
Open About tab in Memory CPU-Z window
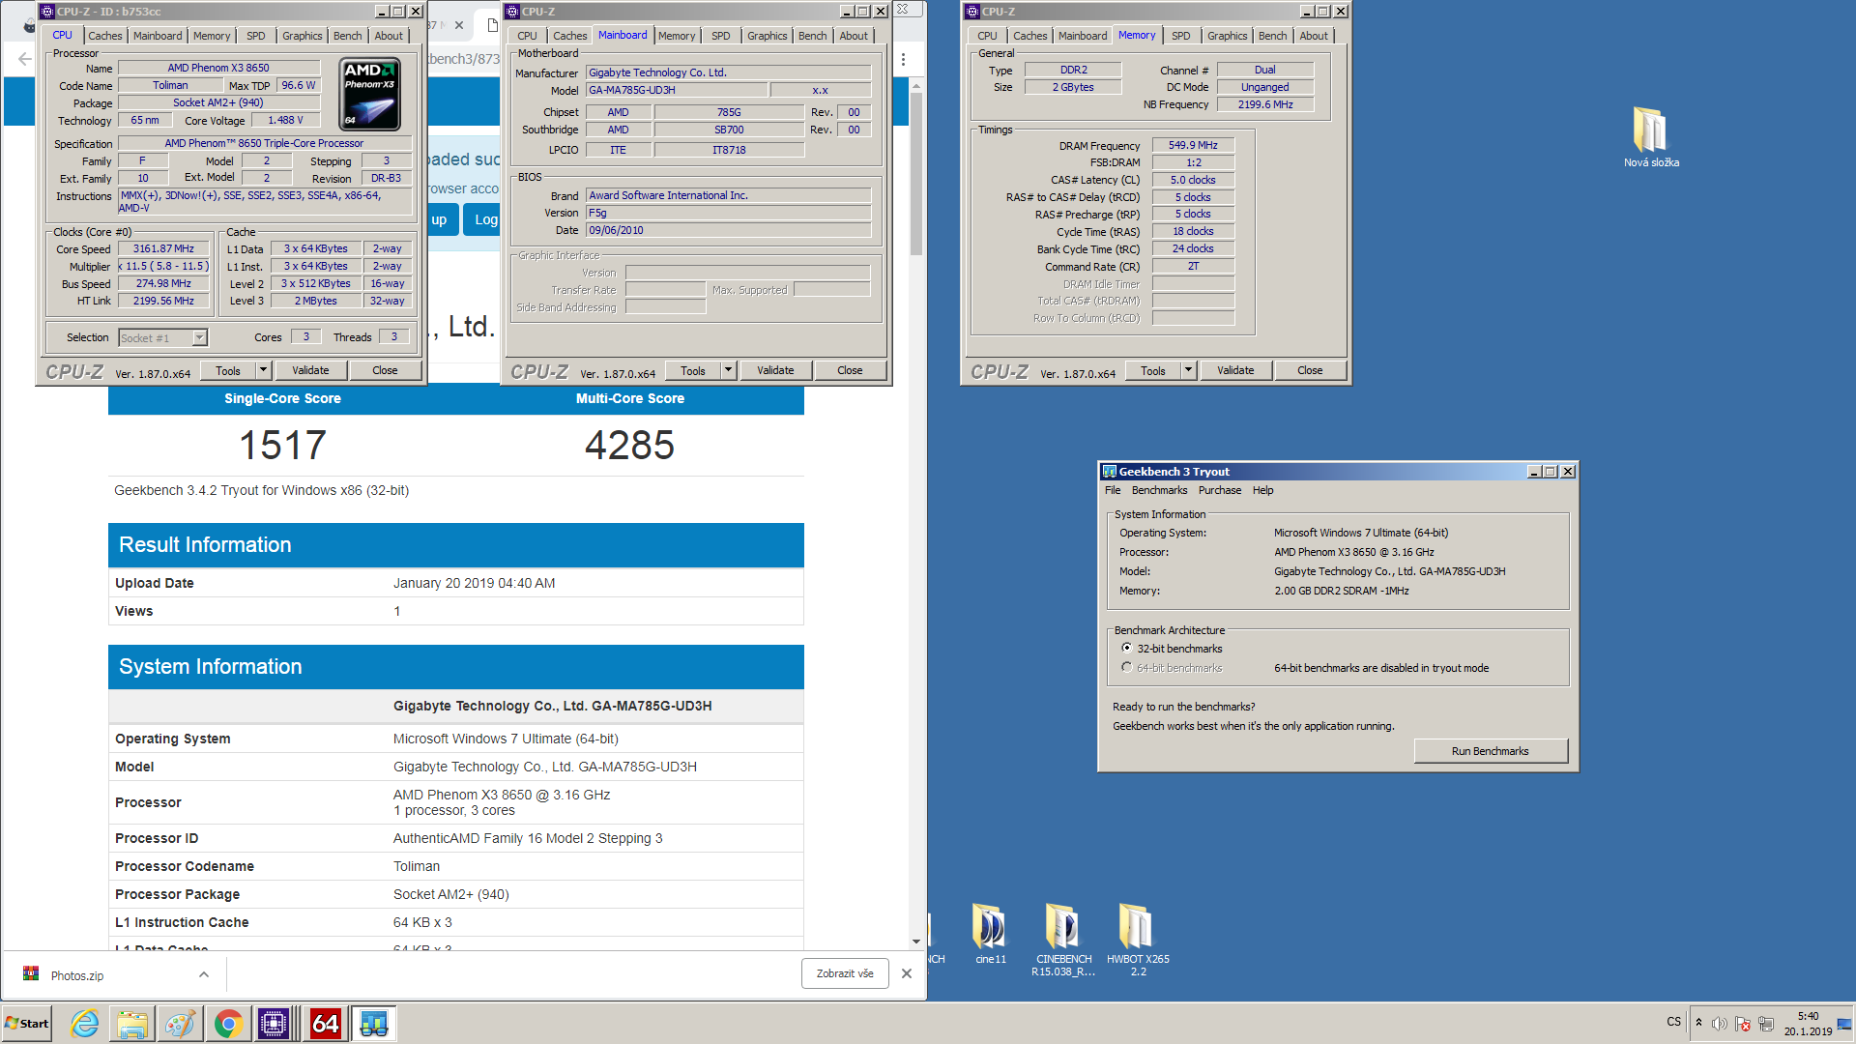[x=1313, y=36]
